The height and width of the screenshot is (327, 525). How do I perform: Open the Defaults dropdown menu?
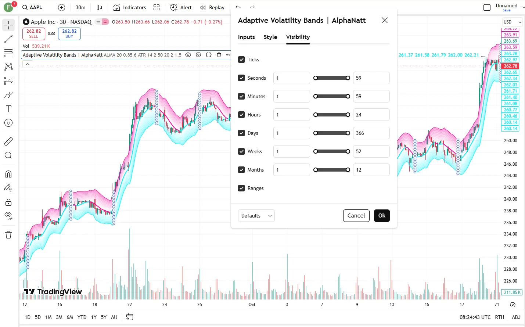tap(256, 216)
